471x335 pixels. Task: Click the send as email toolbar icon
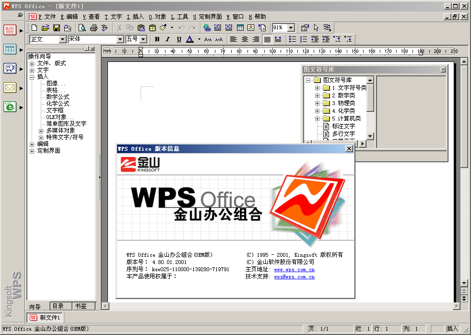[68, 28]
